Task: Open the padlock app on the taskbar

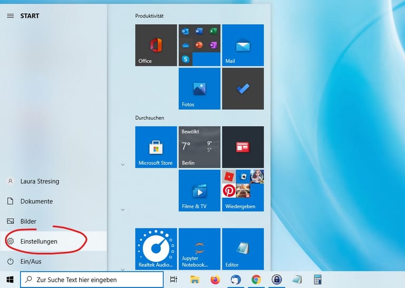Action: pyautogui.click(x=276, y=280)
